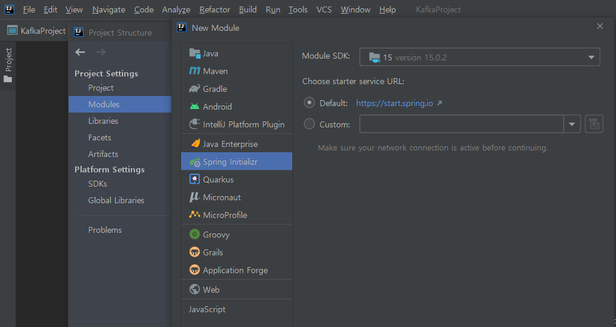Open the https://start.spring.io link
Viewport: 616px width, 327px height.
tap(395, 103)
